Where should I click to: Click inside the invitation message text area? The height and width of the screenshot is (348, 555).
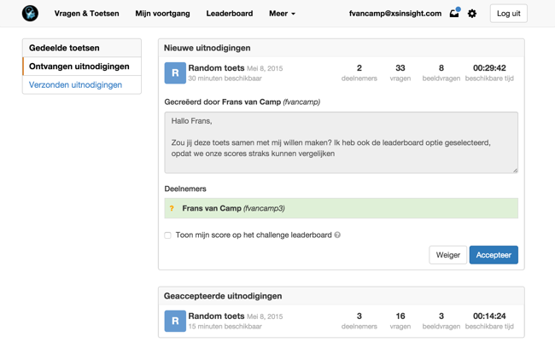(341, 142)
